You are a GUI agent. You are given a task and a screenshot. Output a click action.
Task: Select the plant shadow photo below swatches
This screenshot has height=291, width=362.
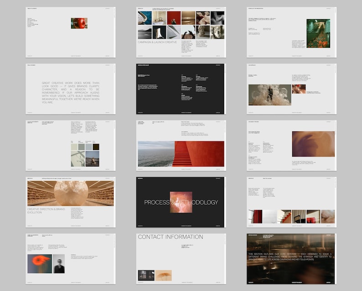(78, 159)
